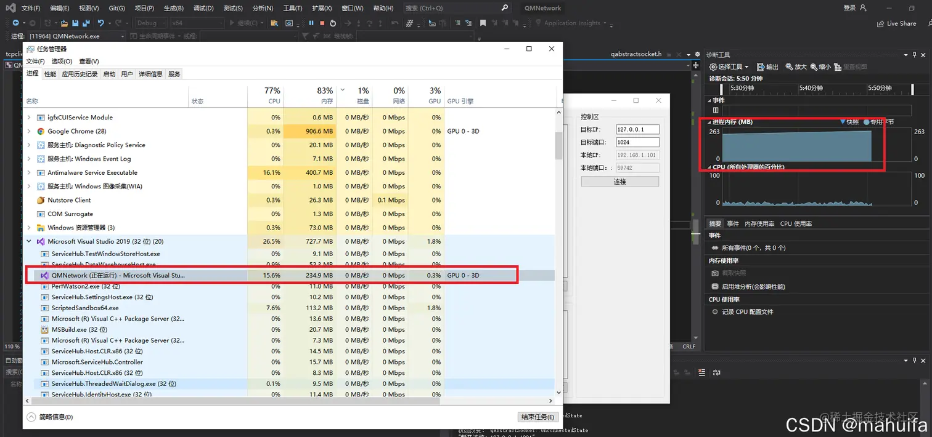The image size is (932, 437).
Task: Expand the Windows 资源管理器 (3) group
Action: tap(29, 228)
